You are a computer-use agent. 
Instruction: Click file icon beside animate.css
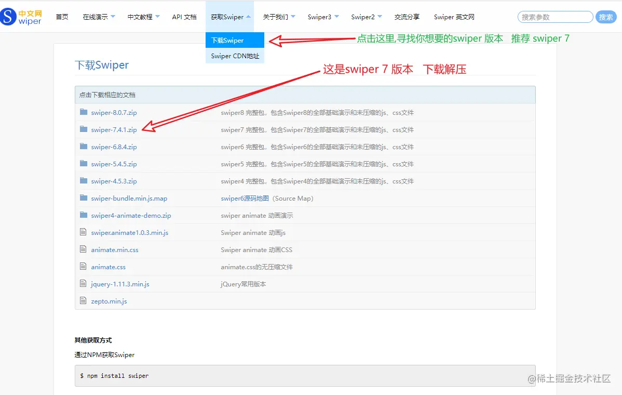coord(83,266)
